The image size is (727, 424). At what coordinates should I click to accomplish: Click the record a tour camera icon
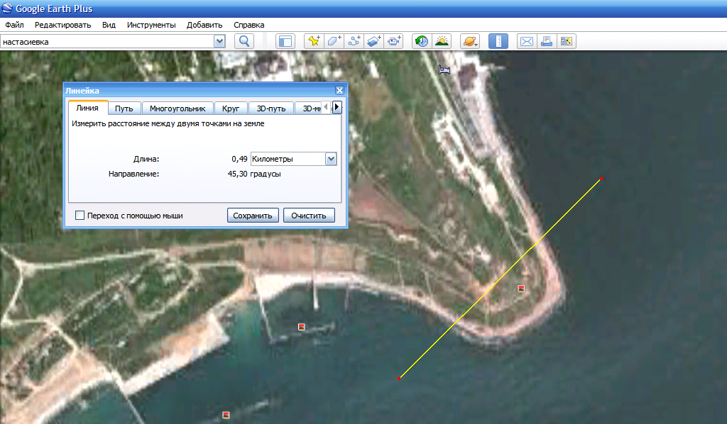(393, 41)
